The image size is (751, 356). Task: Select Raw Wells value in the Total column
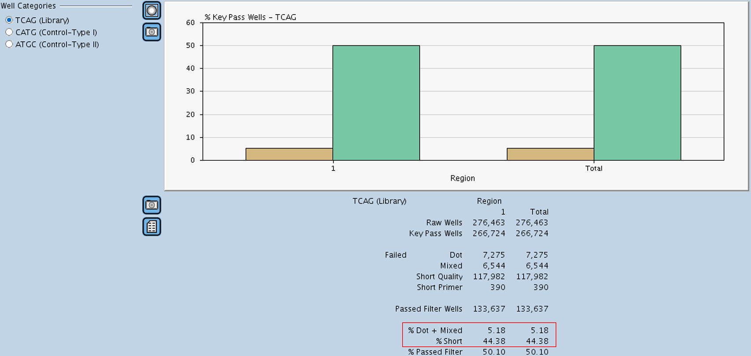pyautogui.click(x=532, y=222)
